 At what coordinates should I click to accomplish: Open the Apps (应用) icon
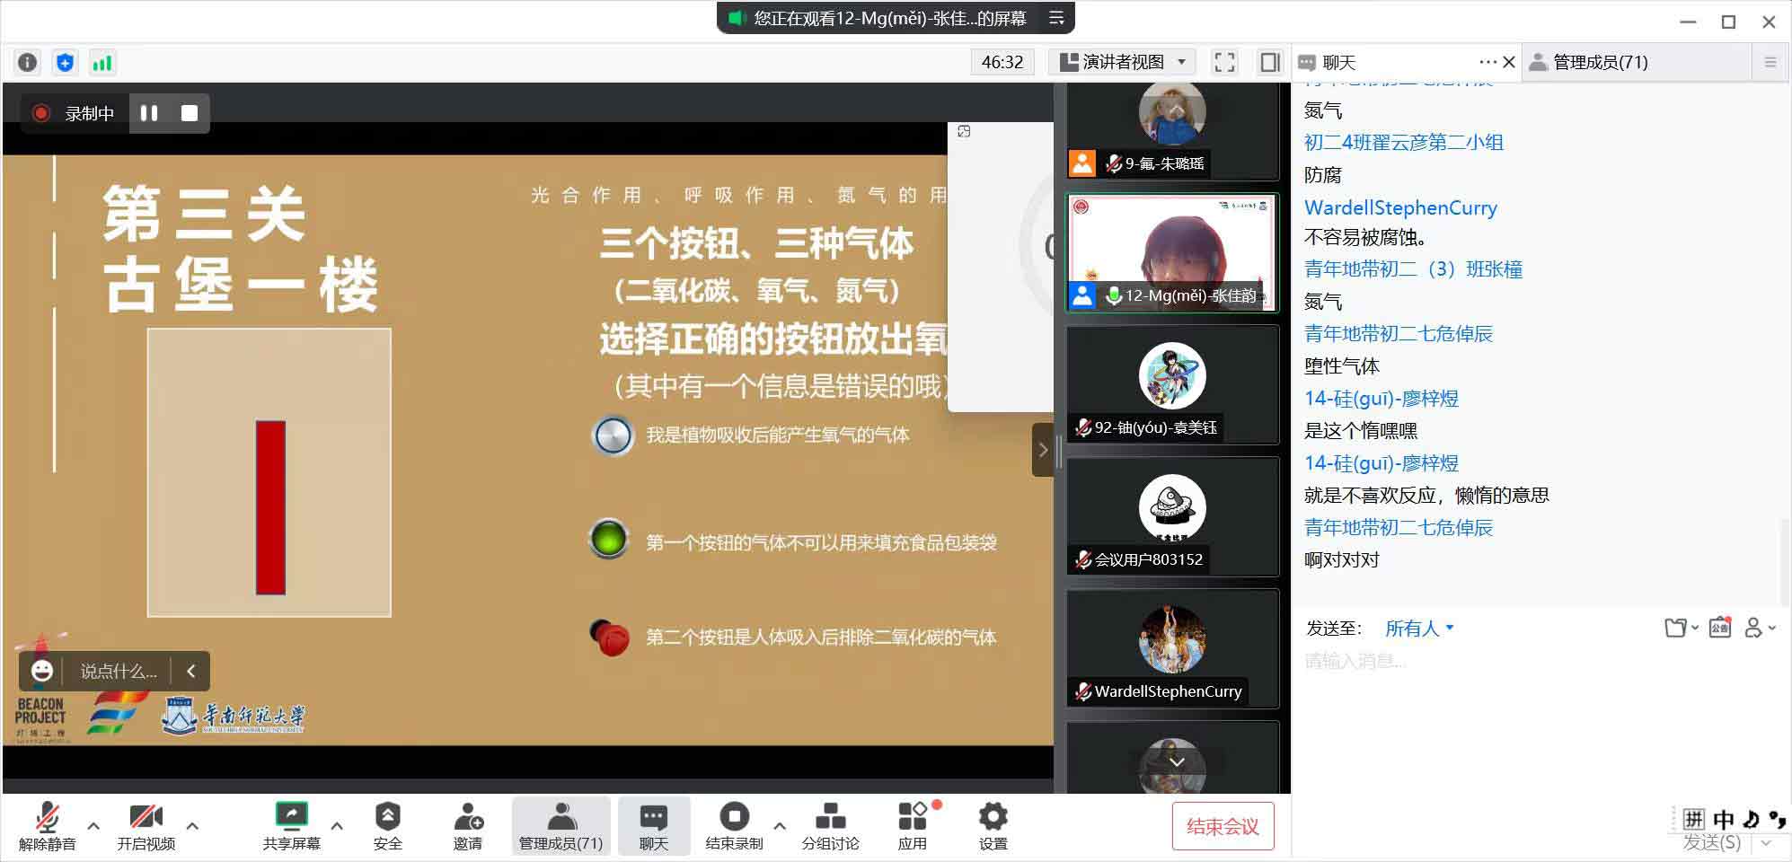pyautogui.click(x=912, y=826)
